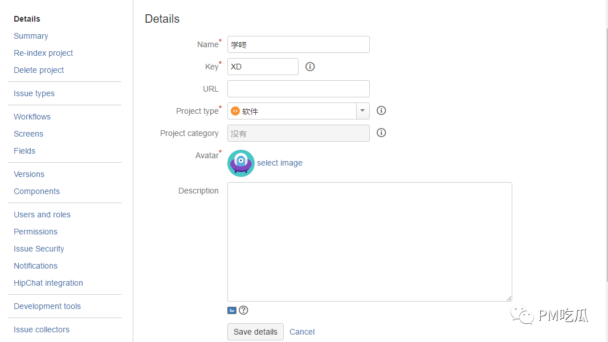The image size is (608, 342).
Task: Click the Save details button
Action: click(x=255, y=332)
